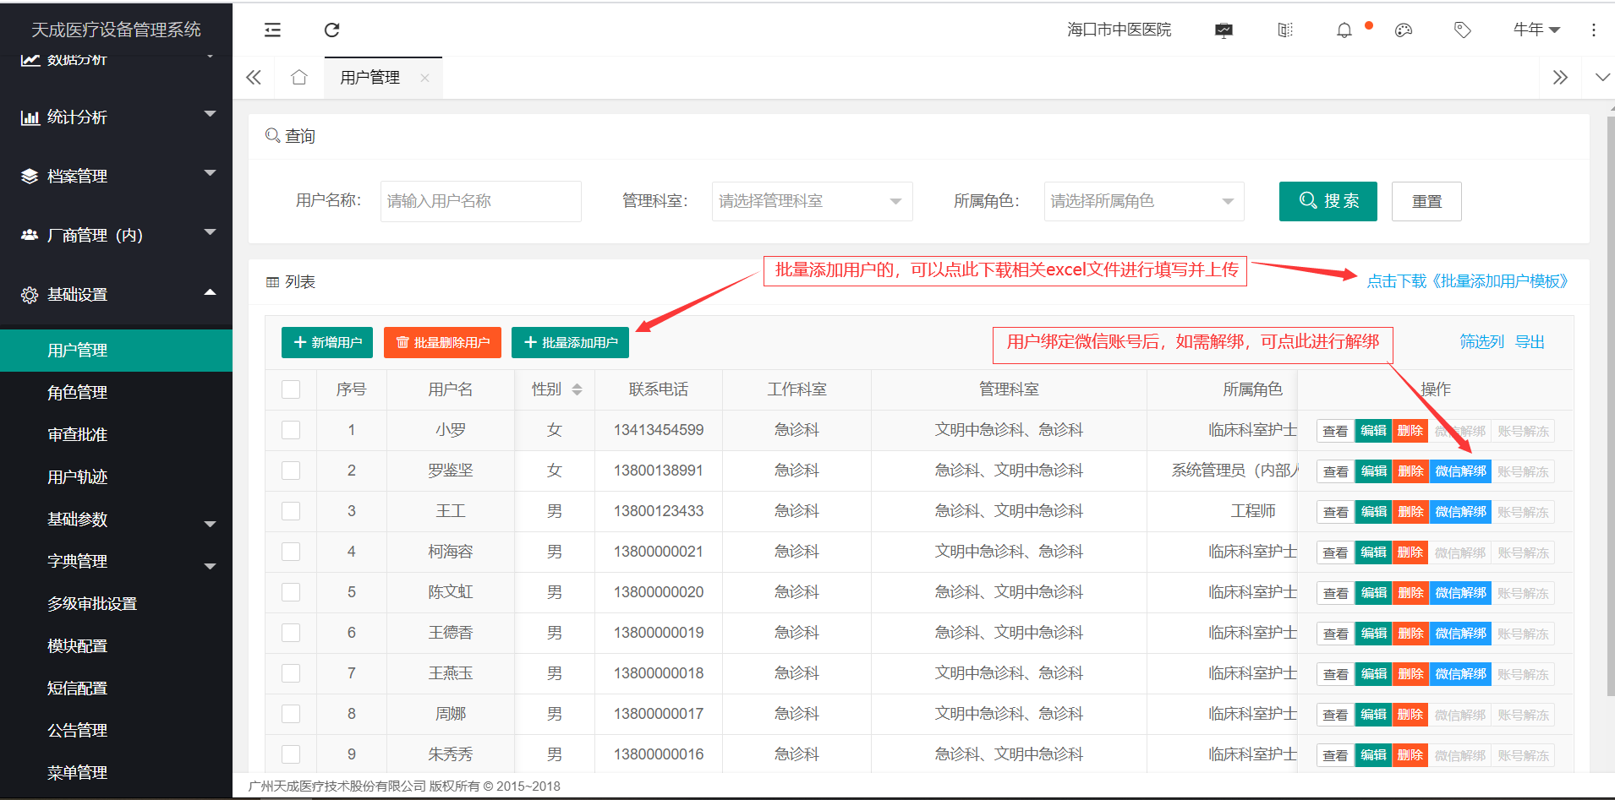
Task: Click the 基础设置 gear icon
Action: click(30, 295)
